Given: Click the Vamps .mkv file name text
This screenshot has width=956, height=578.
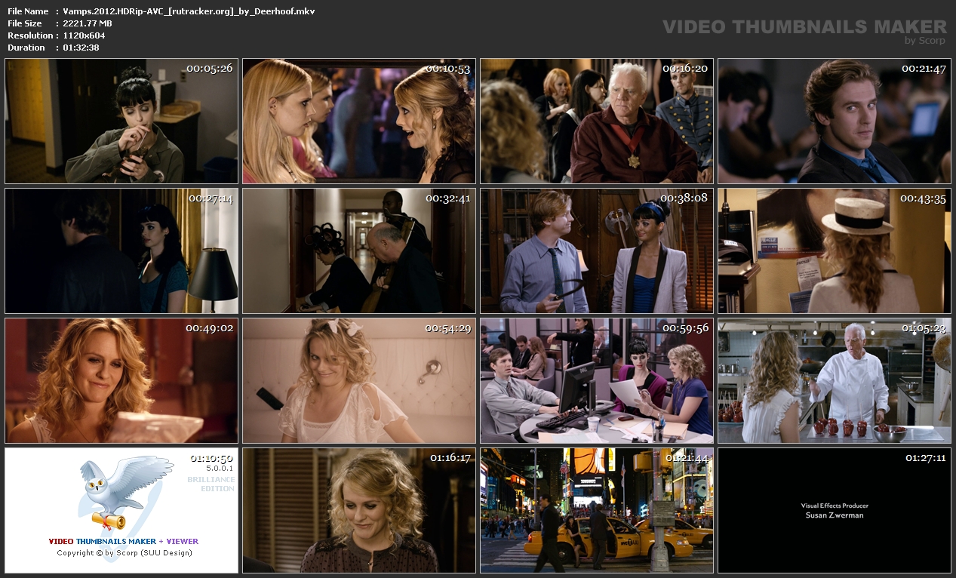Looking at the screenshot, I should 189,11.
